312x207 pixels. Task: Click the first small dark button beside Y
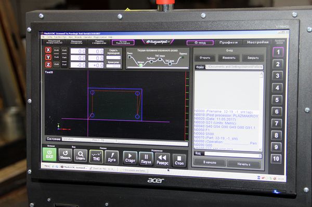pyautogui.click(x=57, y=58)
